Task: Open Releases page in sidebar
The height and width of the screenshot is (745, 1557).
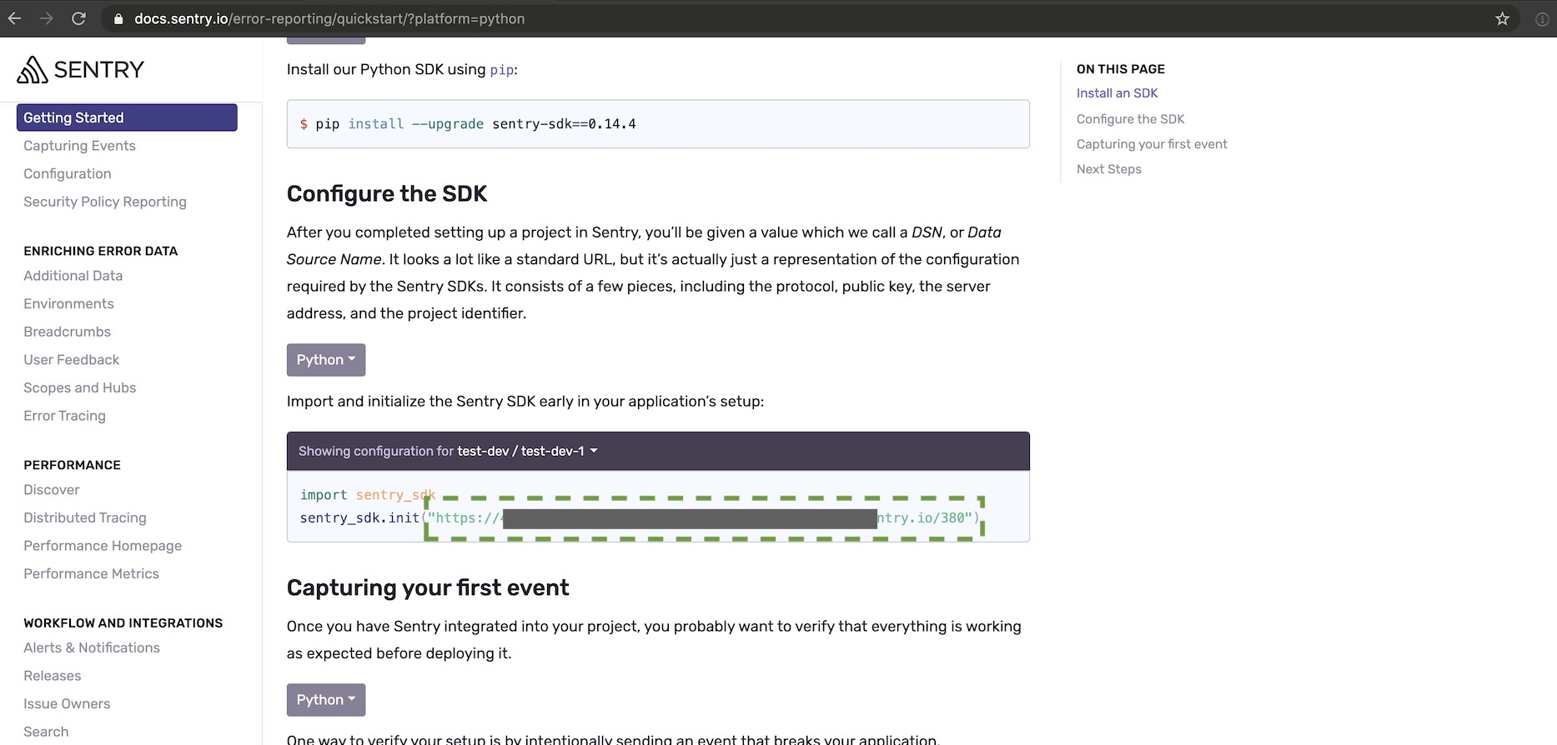Action: 53,676
